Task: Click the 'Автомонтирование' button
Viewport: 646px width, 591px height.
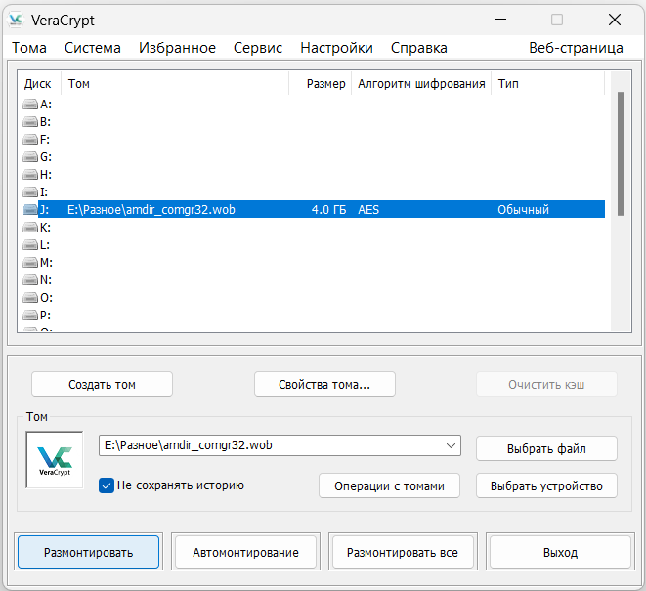Action: [245, 552]
